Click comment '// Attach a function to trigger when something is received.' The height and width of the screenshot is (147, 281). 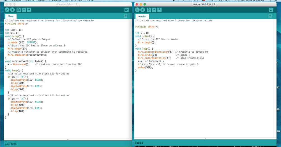48,52
